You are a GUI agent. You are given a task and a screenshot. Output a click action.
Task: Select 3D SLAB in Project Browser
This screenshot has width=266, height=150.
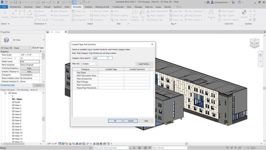click(16, 102)
